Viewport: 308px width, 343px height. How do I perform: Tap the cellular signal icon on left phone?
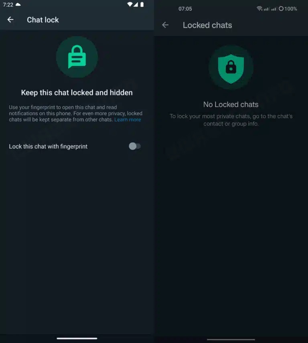click(136, 4)
